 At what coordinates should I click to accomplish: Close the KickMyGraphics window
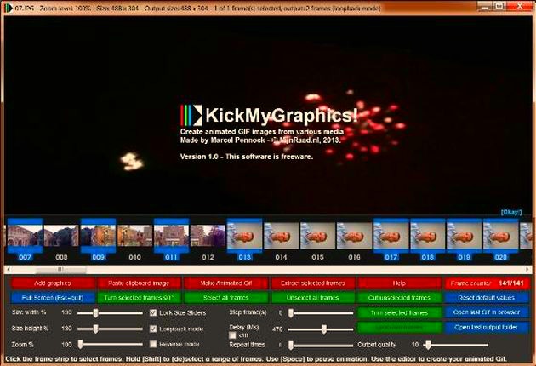click(x=520, y=6)
